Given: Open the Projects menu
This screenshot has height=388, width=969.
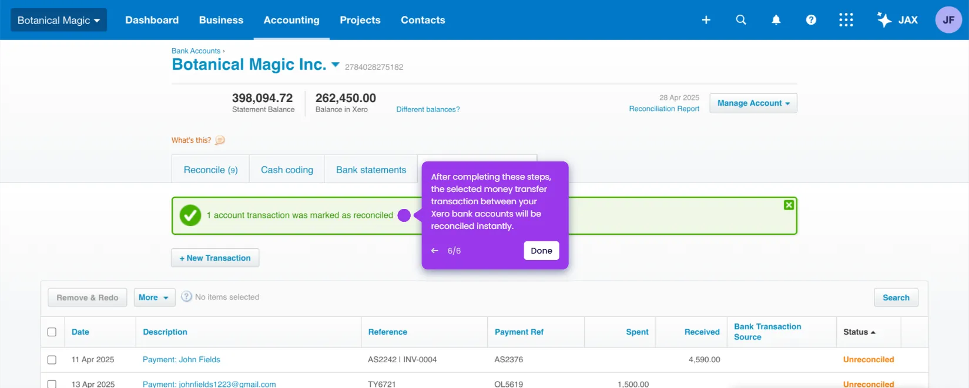Looking at the screenshot, I should pyautogui.click(x=360, y=20).
